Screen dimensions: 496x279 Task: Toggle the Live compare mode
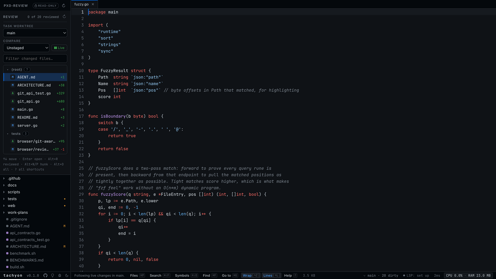click(59, 48)
